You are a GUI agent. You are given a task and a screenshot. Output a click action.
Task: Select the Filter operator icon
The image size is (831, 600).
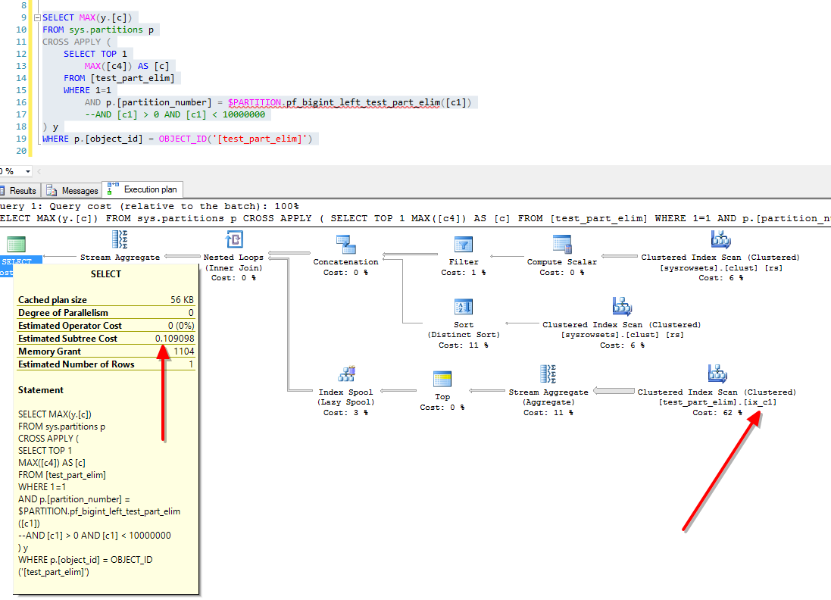(464, 244)
